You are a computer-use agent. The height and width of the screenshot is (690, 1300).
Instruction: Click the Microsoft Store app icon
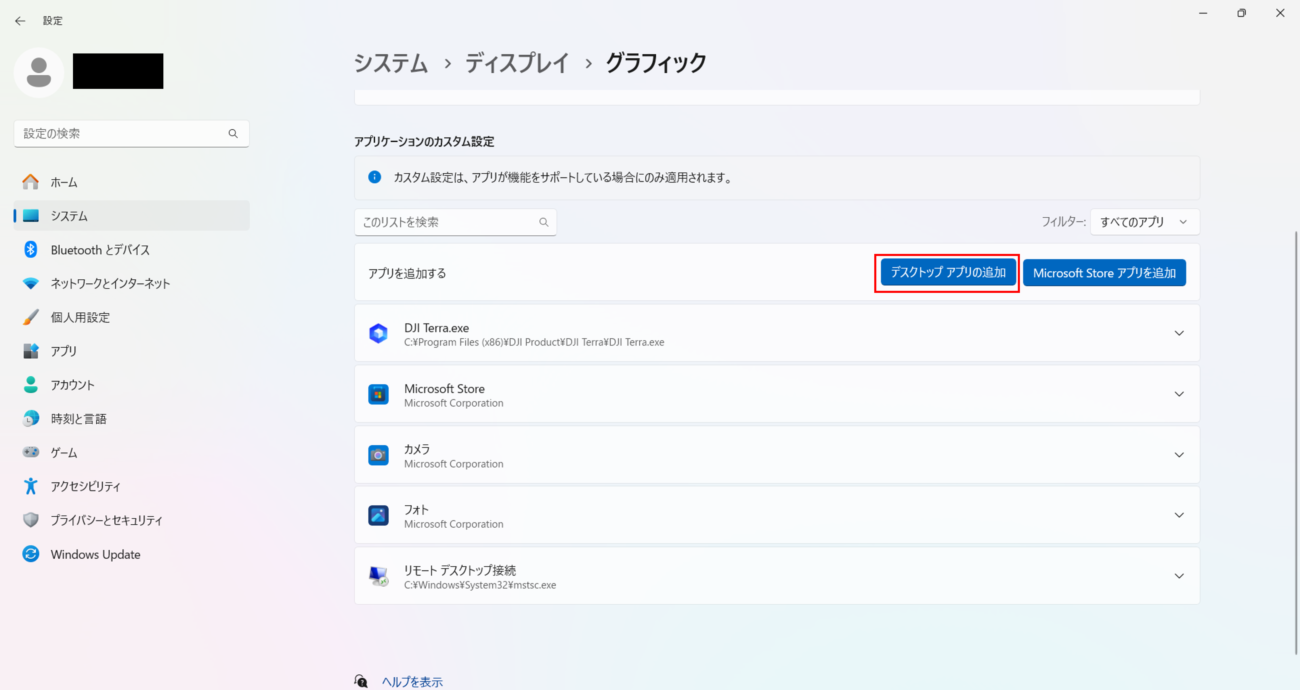[x=378, y=394]
